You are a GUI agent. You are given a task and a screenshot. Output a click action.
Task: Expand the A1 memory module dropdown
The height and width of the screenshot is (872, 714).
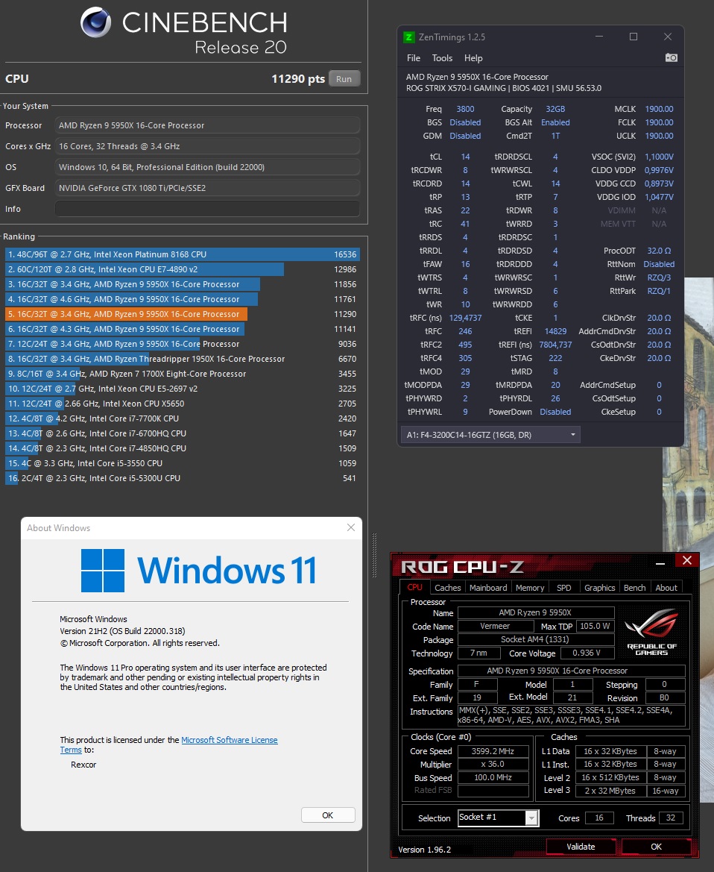(x=490, y=435)
